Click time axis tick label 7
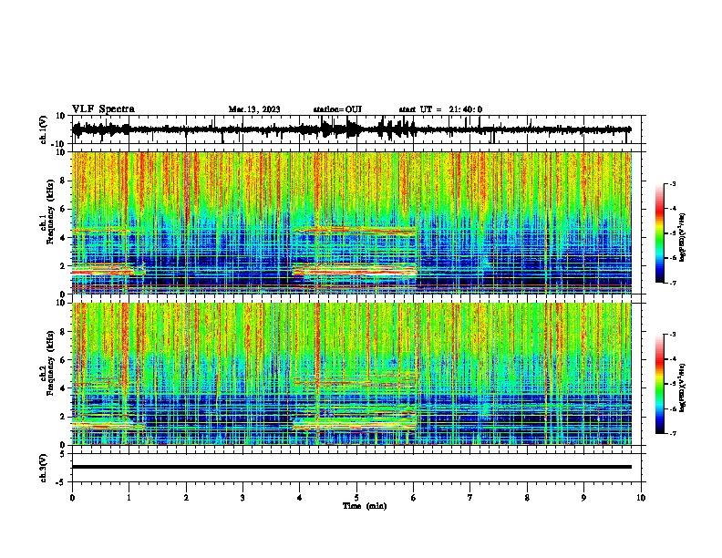This screenshot has height=558, width=722. 470,498
